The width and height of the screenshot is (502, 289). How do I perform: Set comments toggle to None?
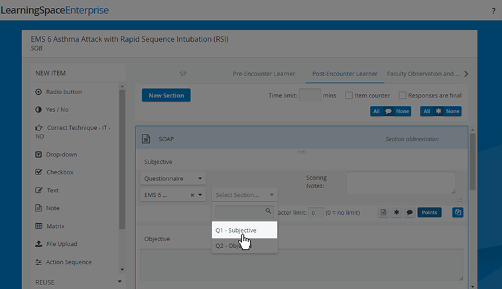[x=403, y=111]
